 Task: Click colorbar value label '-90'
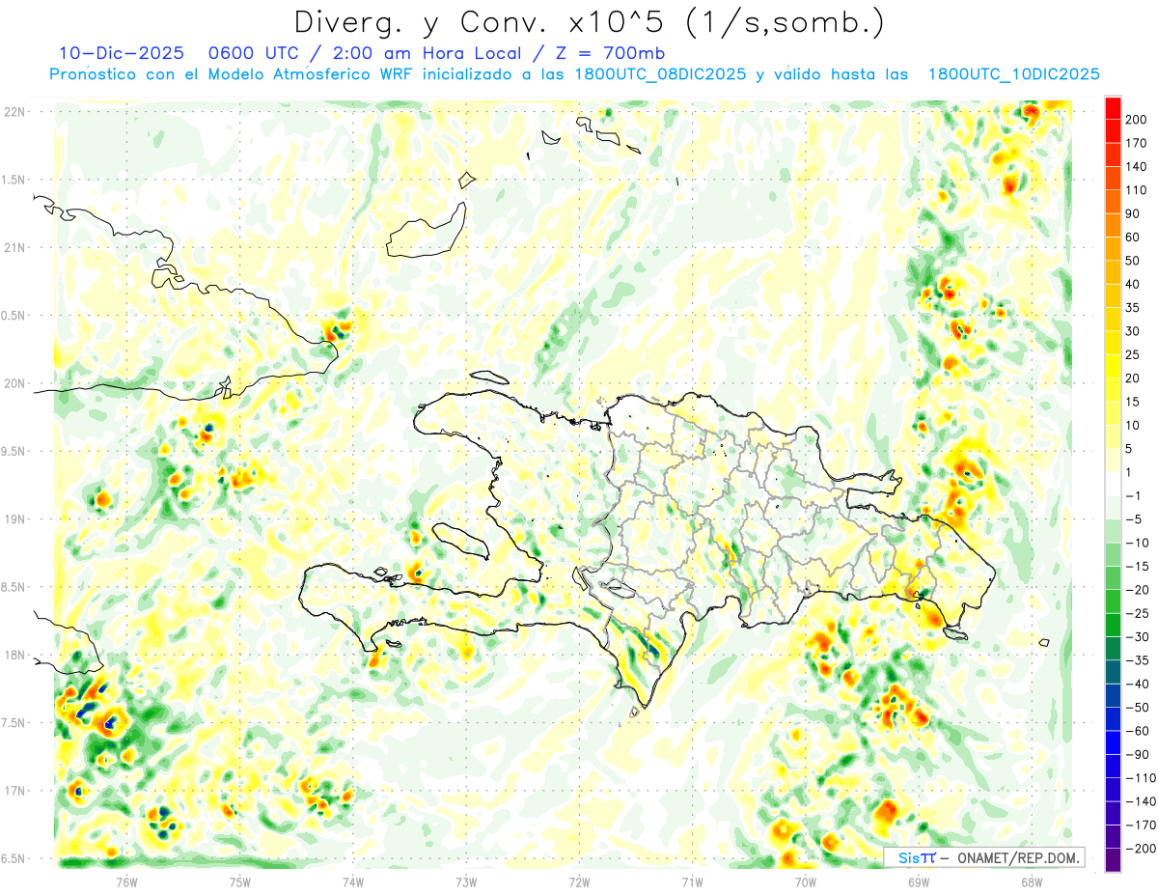(1140, 754)
